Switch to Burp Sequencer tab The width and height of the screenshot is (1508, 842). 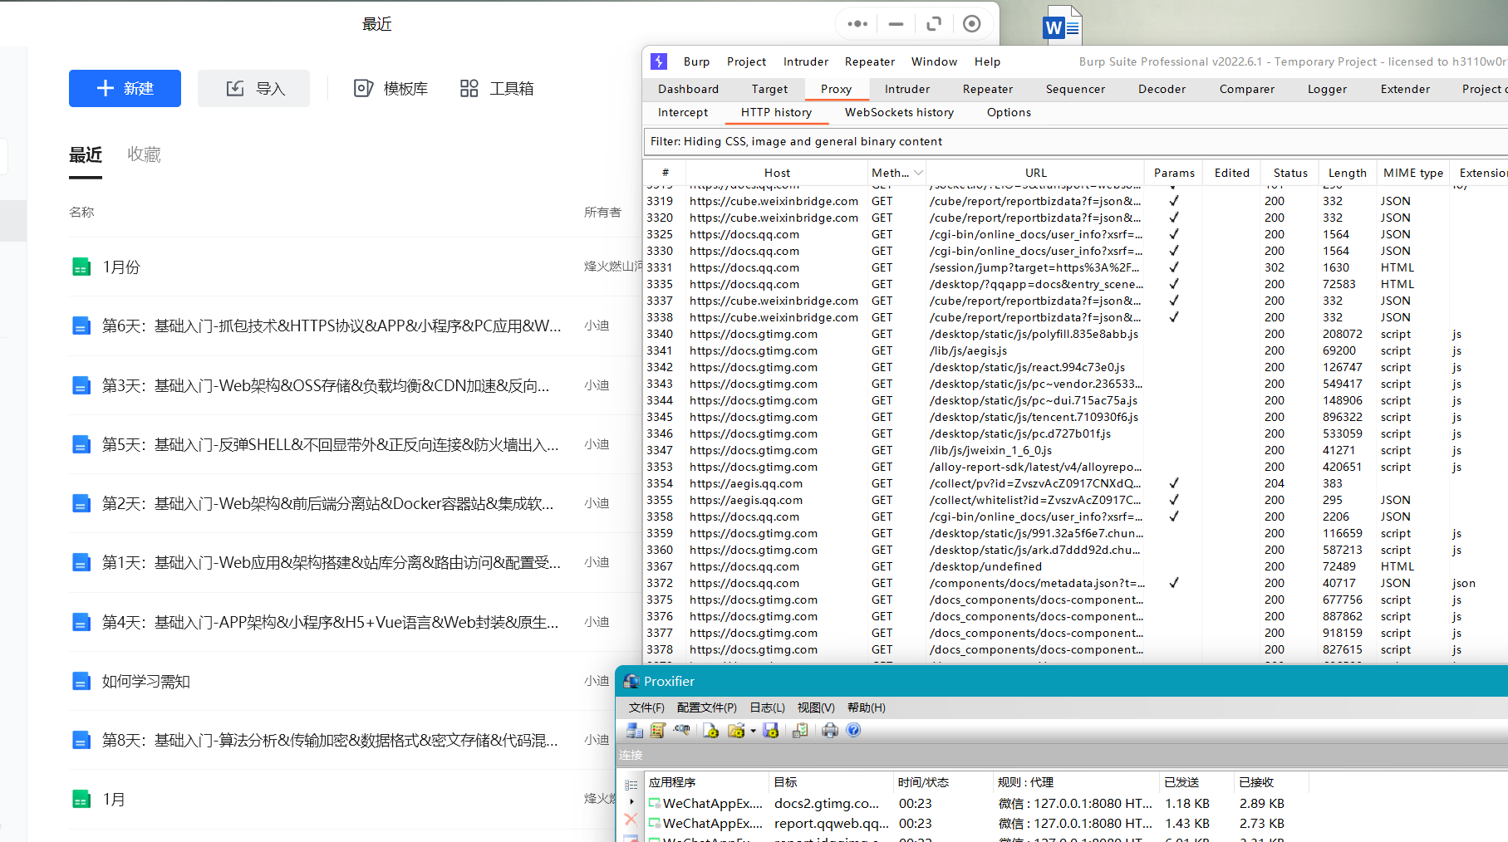1075,89
